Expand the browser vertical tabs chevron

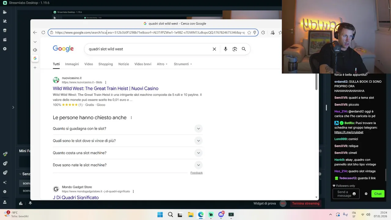pyautogui.click(x=35, y=42)
